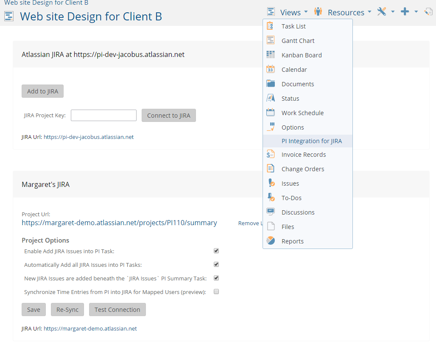The height and width of the screenshot is (342, 436).
Task: Click the Issues icon in the menu
Action: (271, 183)
